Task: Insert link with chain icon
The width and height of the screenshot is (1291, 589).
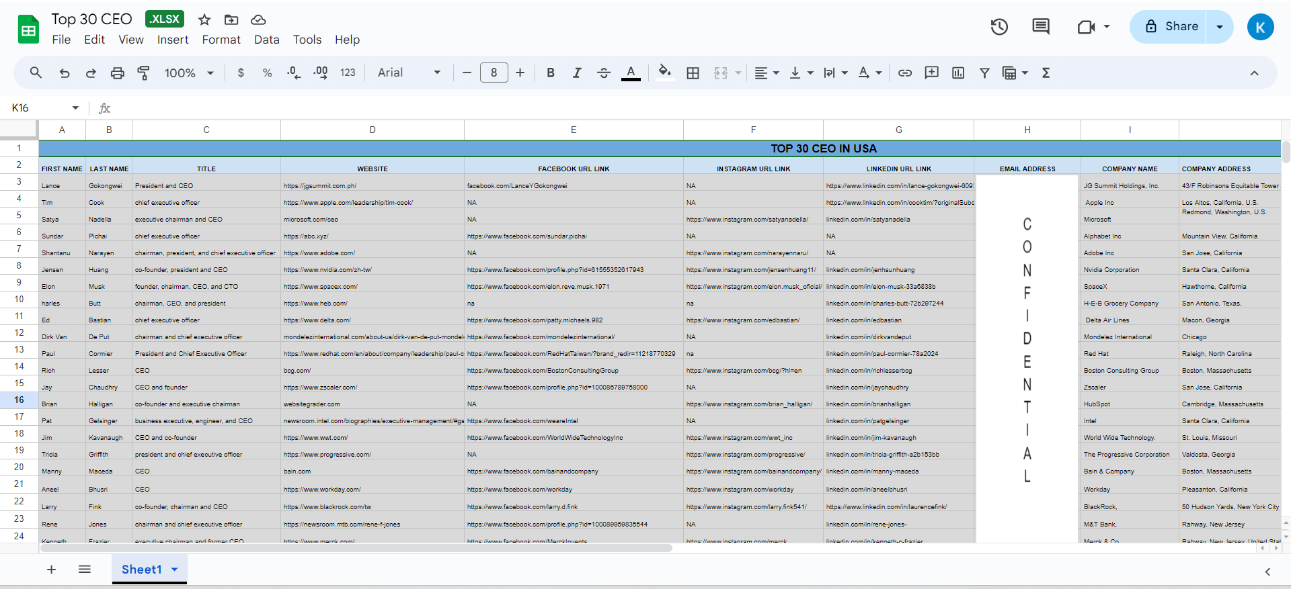Action: [905, 73]
